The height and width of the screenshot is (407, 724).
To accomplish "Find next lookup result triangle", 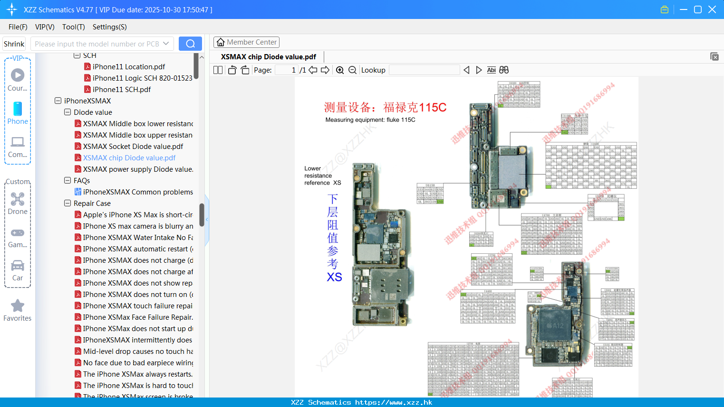I will [479, 70].
